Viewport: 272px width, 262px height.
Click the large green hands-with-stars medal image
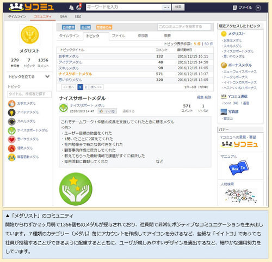point(76,189)
